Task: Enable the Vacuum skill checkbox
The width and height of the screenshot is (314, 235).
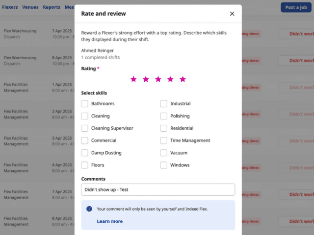Action: pyautogui.click(x=163, y=153)
